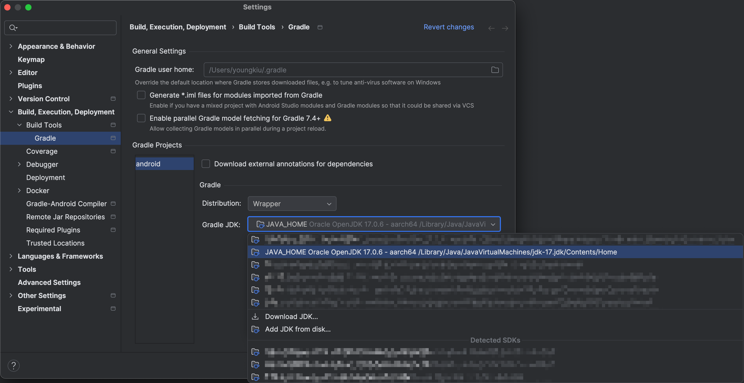Screen dimensions: 744x383
Task: Expand the Appearance & Behavior section
Action: click(11, 46)
